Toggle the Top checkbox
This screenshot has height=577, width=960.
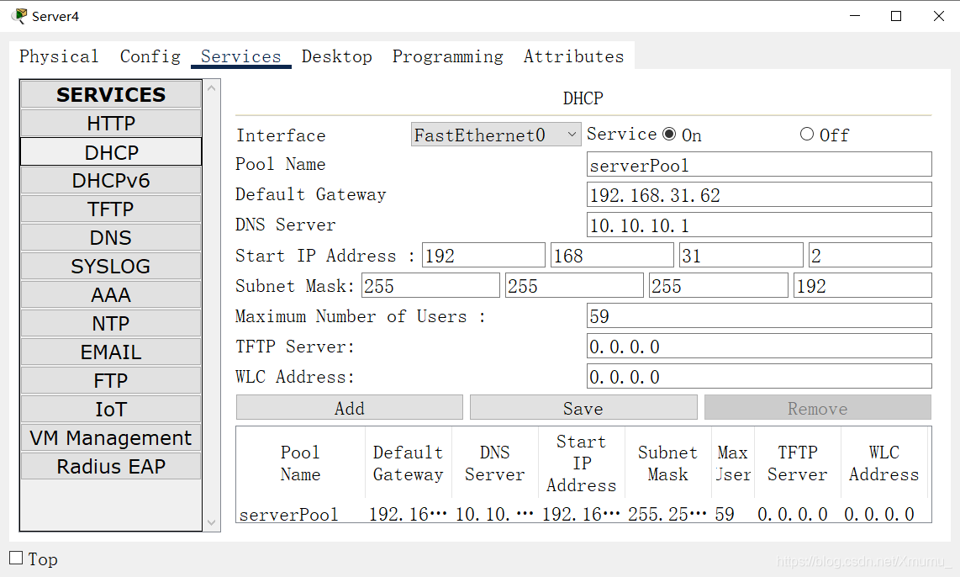click(x=17, y=558)
